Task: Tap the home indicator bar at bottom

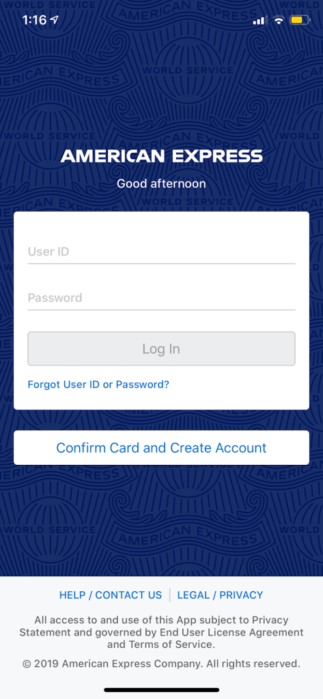Action: [161, 689]
